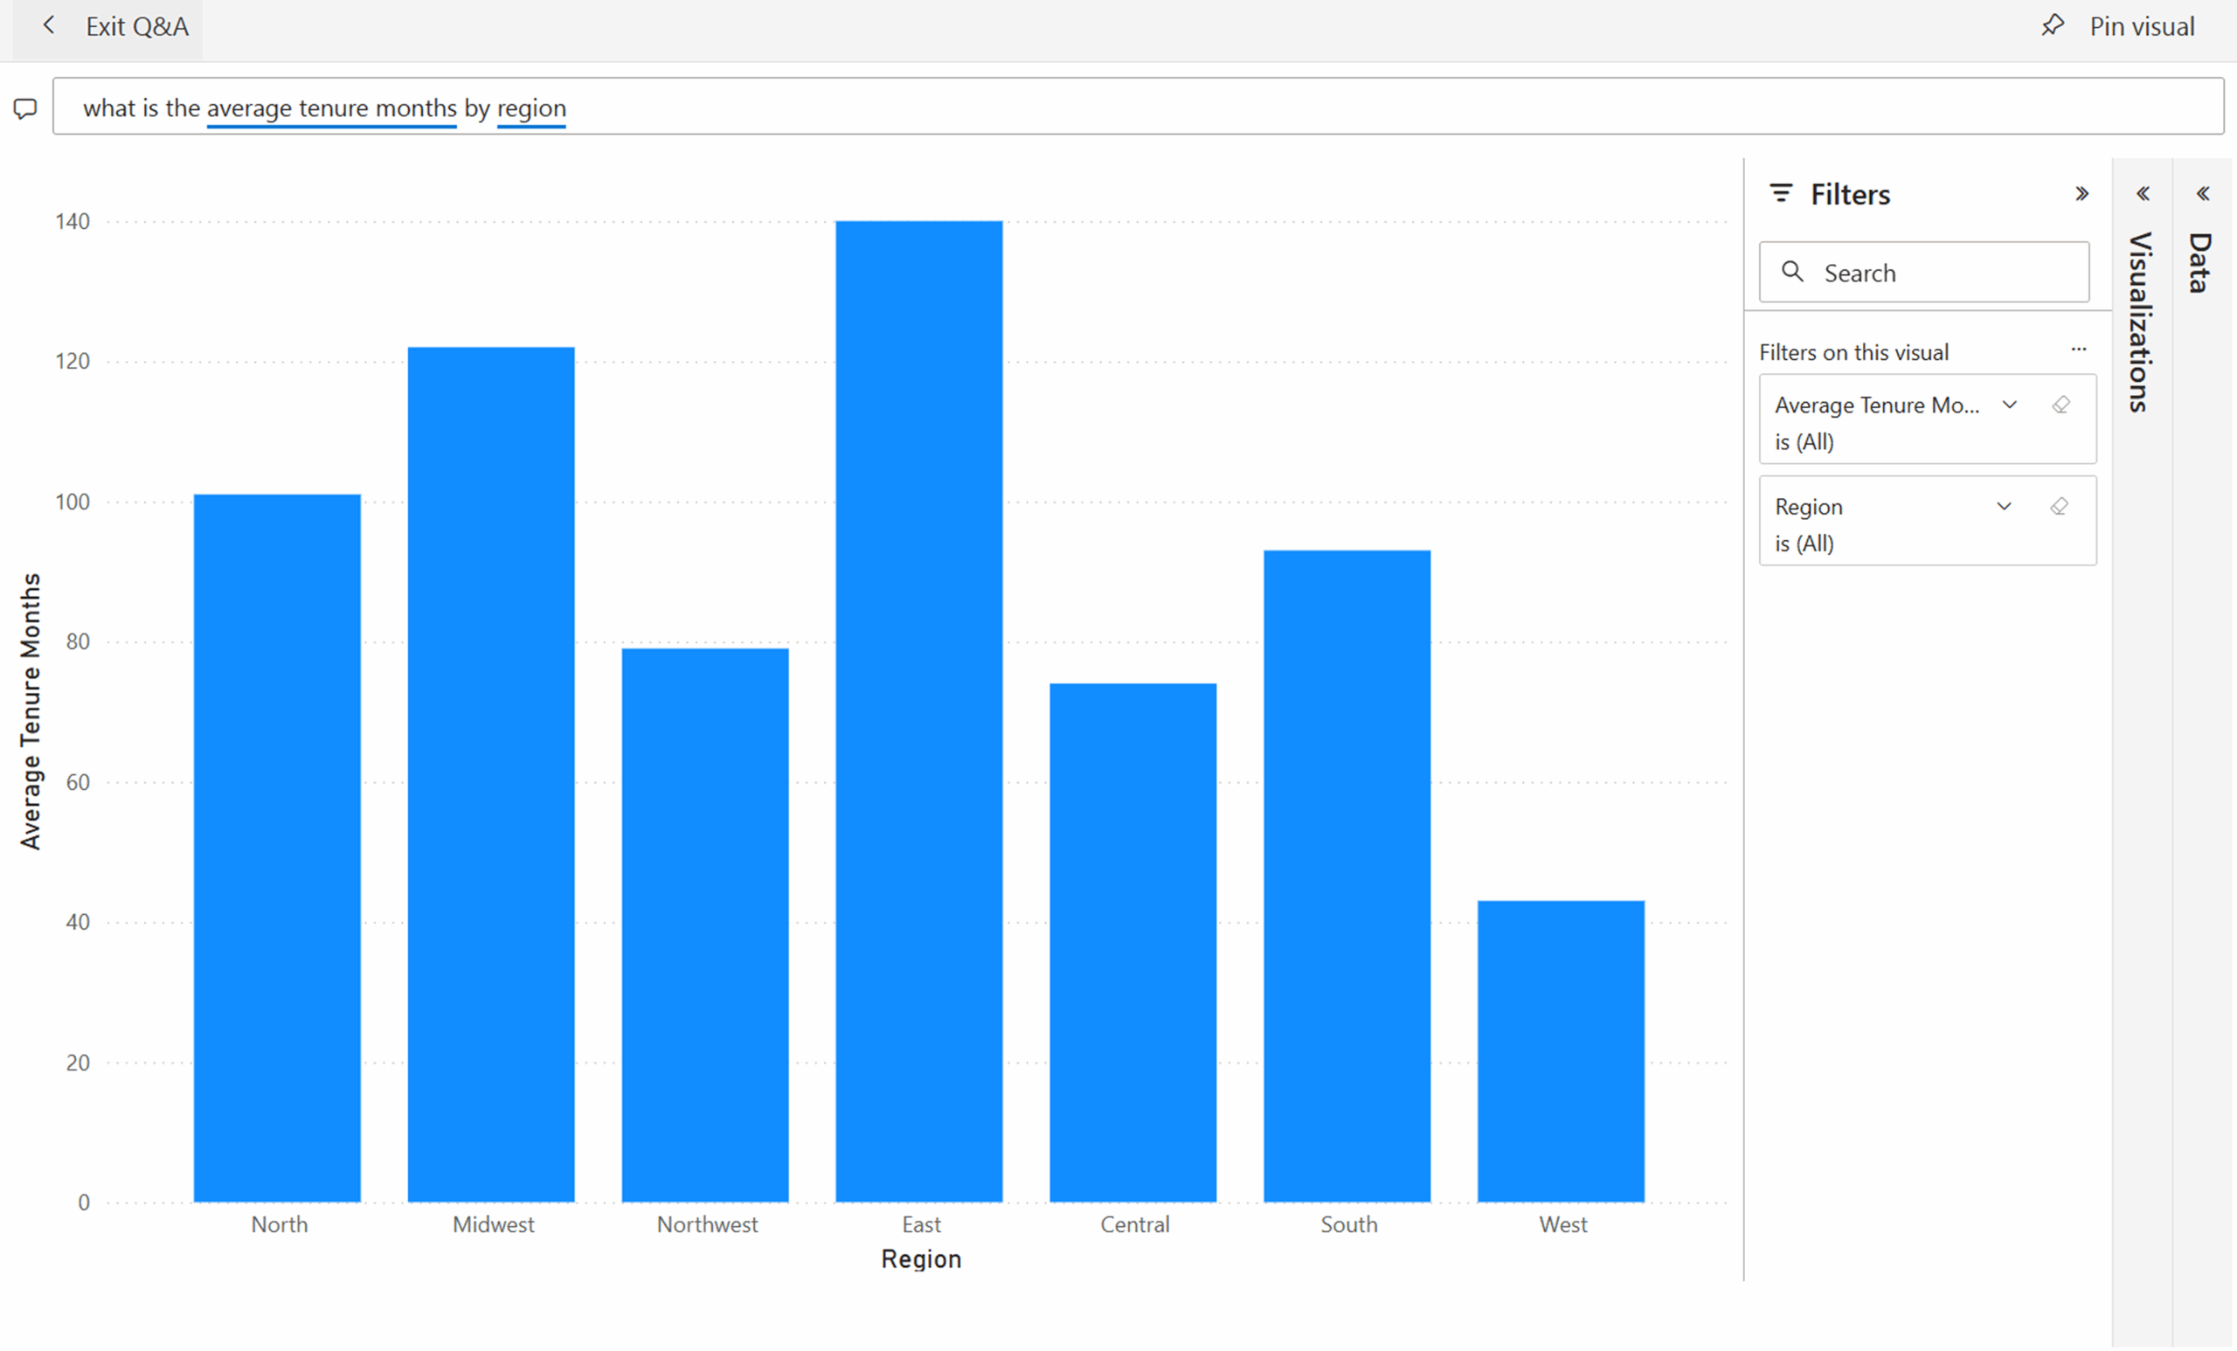2237x1351 pixels.
Task: Expand the Average Tenure Months filter card
Action: pos(2009,405)
